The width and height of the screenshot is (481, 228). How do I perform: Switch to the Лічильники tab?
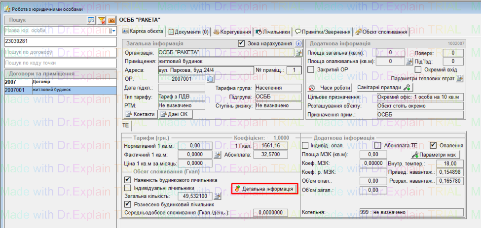[273, 32]
